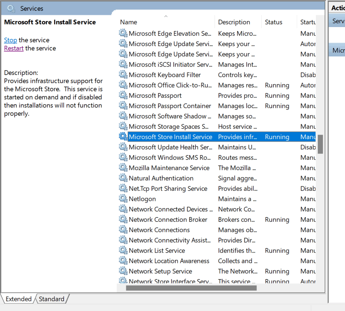Select the Network Connections service name
345x311 pixels.
tap(159, 230)
